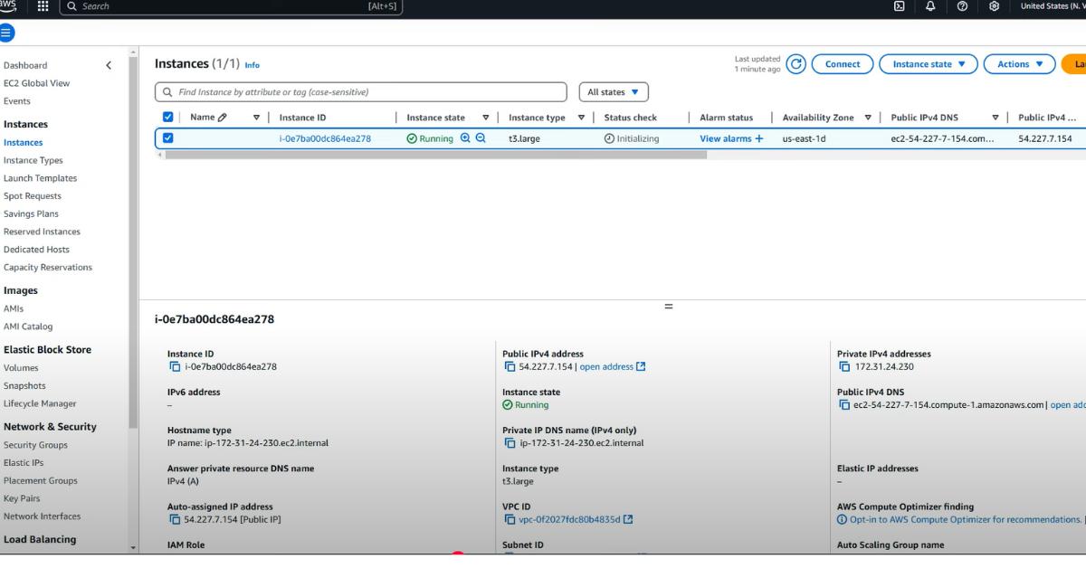Click the magnifier icon in the top search bar
Viewport: 1086px width, 568px height.
pyautogui.click(x=71, y=6)
